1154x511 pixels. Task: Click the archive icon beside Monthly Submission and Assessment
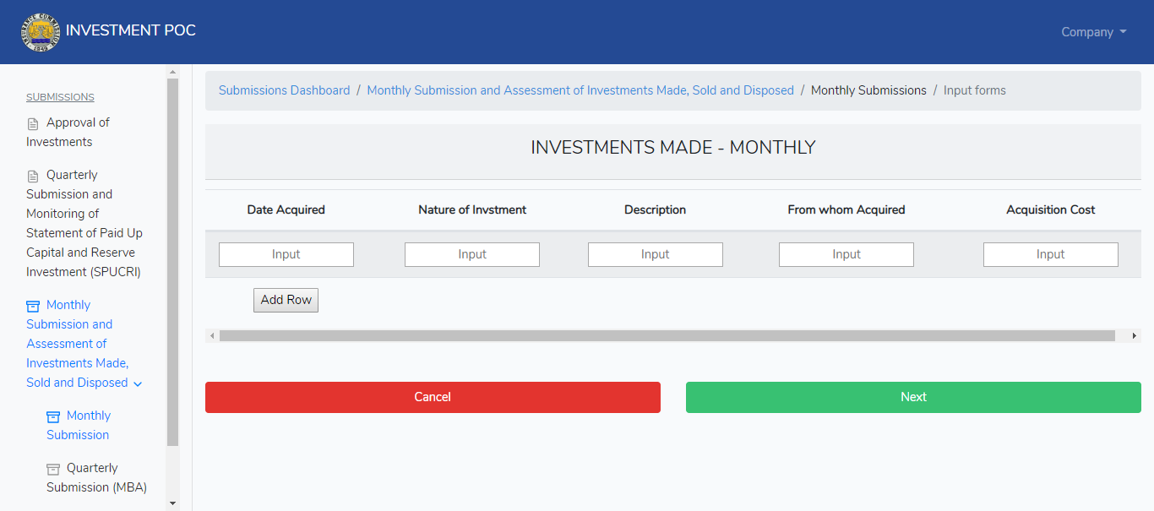33,306
